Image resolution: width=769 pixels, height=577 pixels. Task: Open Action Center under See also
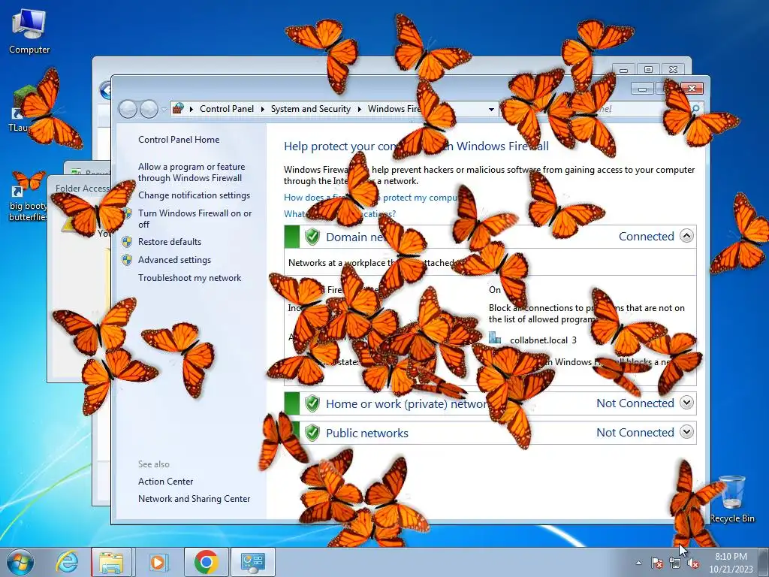point(165,482)
